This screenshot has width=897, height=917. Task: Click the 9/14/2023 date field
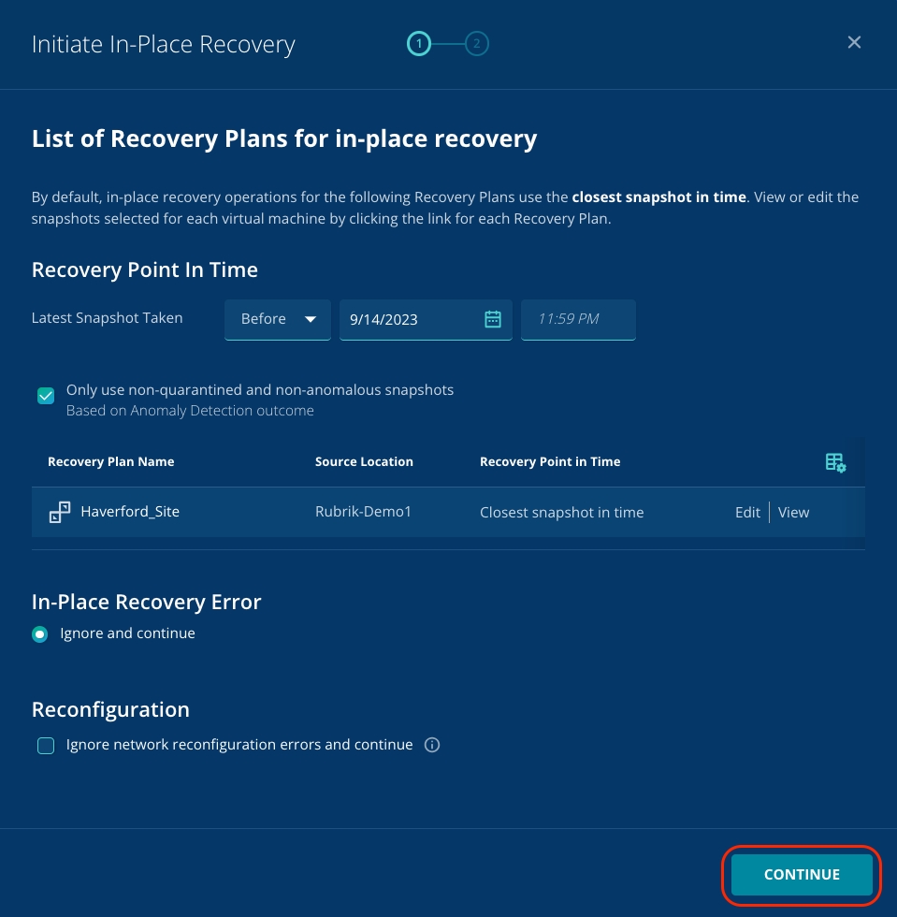click(412, 319)
